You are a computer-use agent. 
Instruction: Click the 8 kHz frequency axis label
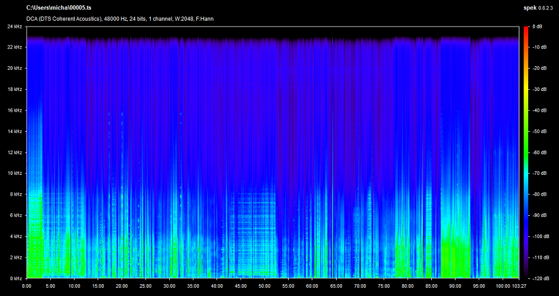tap(16, 194)
